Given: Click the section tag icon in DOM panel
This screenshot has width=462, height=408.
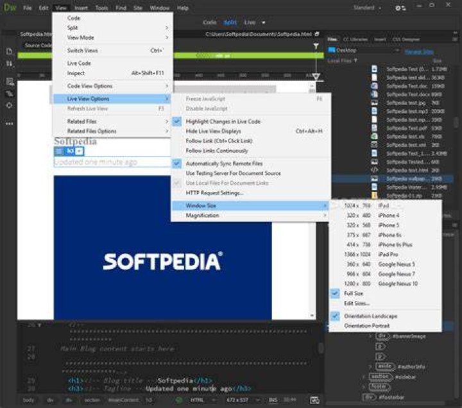Looking at the screenshot, I should click(x=381, y=376).
